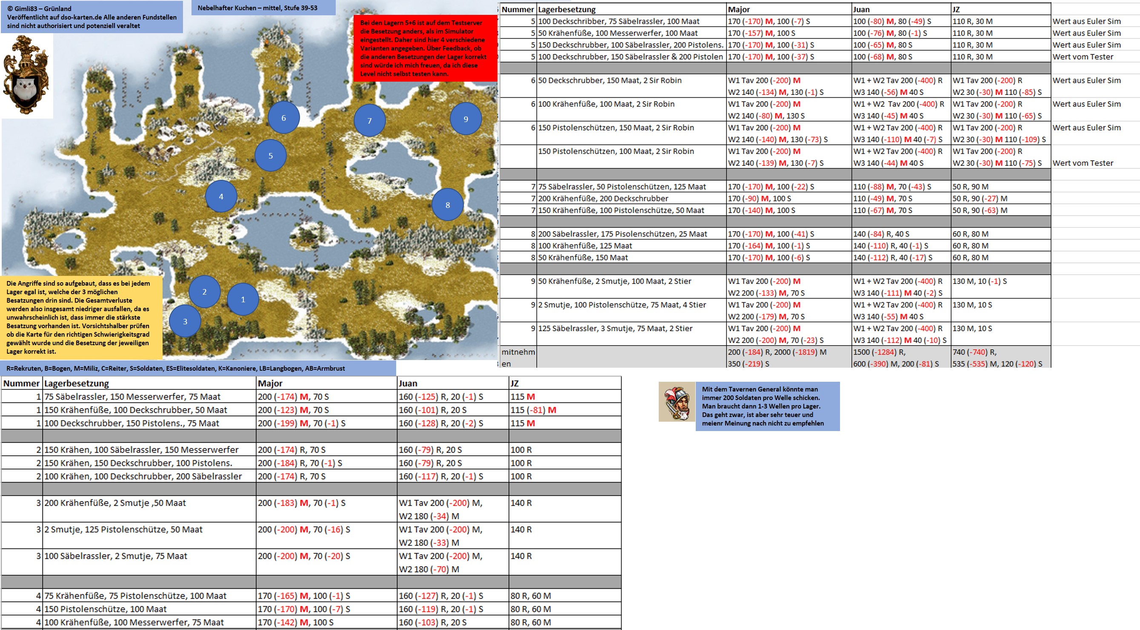The height and width of the screenshot is (630, 1140).
Task: Click the red Testserver warning note
Action: coord(425,48)
